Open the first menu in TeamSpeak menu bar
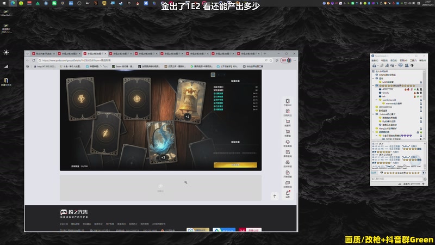Image resolution: width=435 pixels, height=245 pixels. point(375,60)
